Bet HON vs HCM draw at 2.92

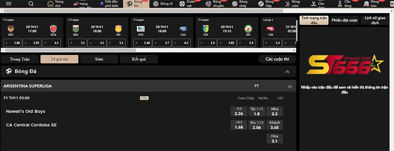click(32, 43)
